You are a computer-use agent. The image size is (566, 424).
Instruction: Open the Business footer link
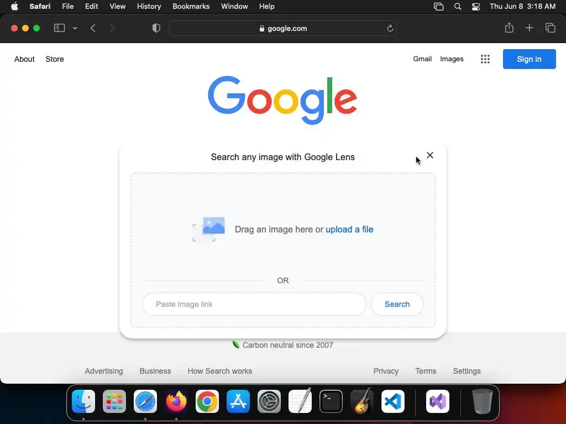tap(155, 371)
